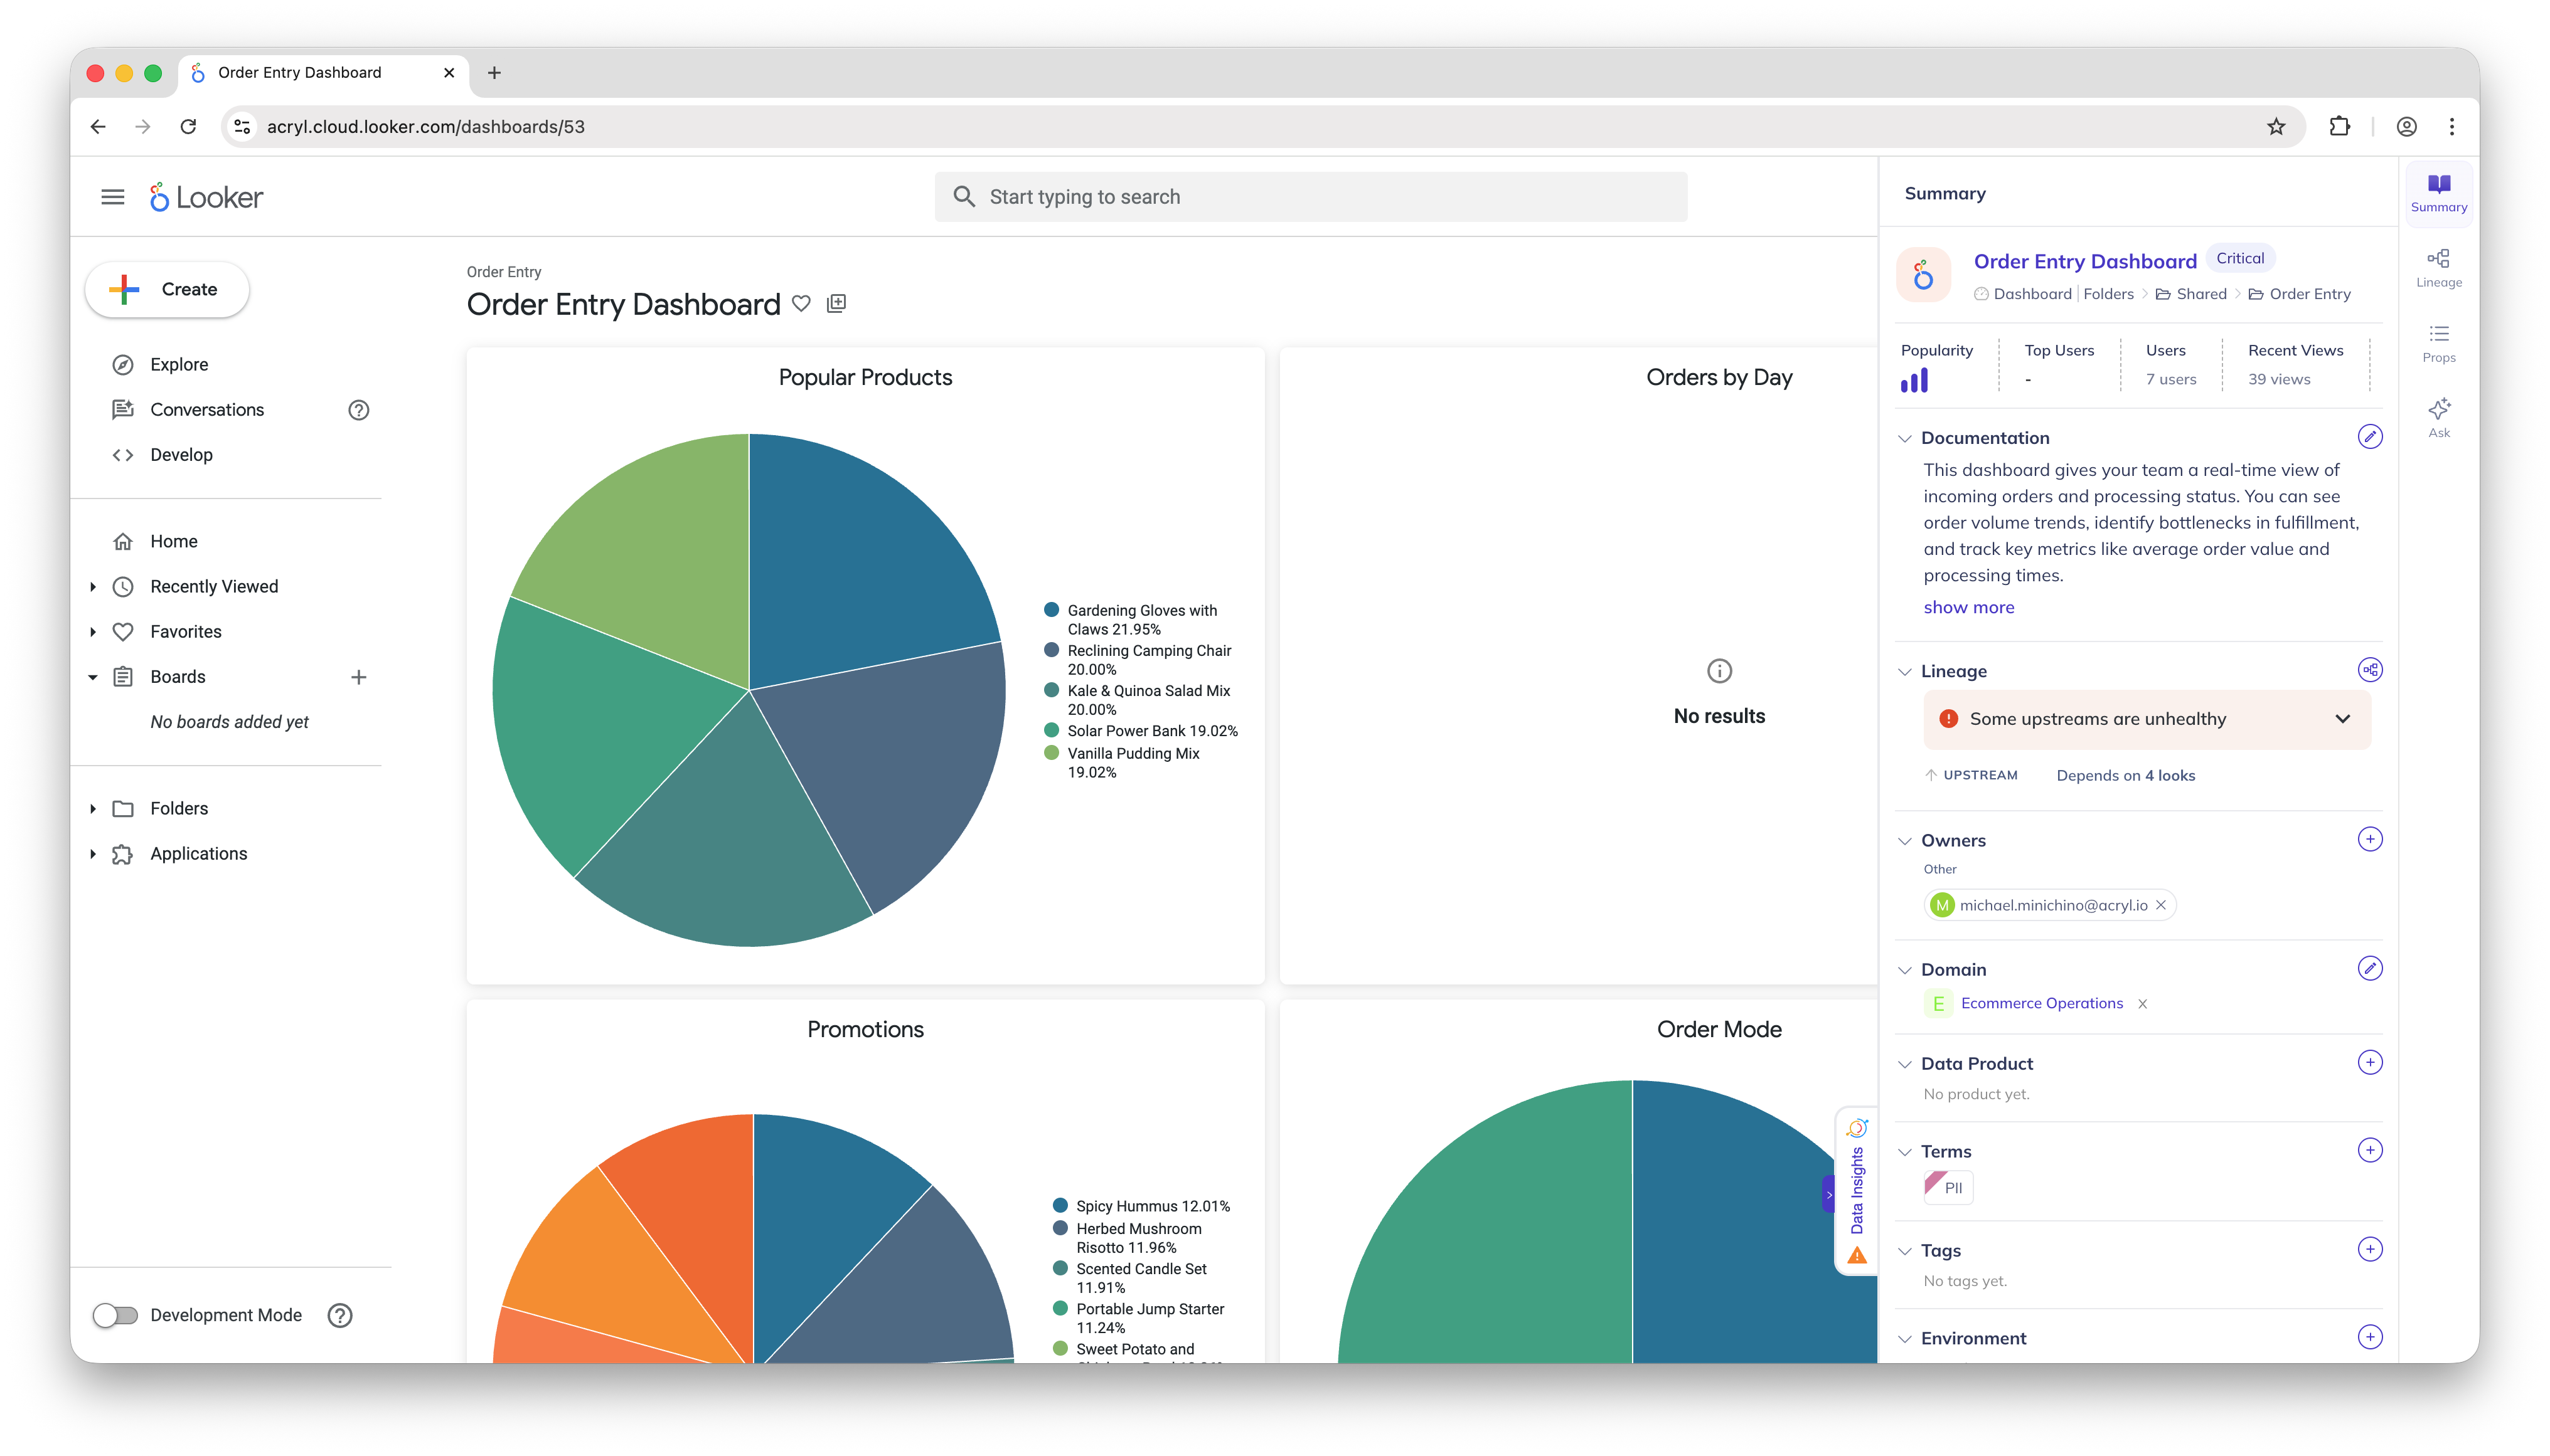Expand the Folders tree item
Screen dimensions: 2550x1456
pyautogui.click(x=93, y=808)
